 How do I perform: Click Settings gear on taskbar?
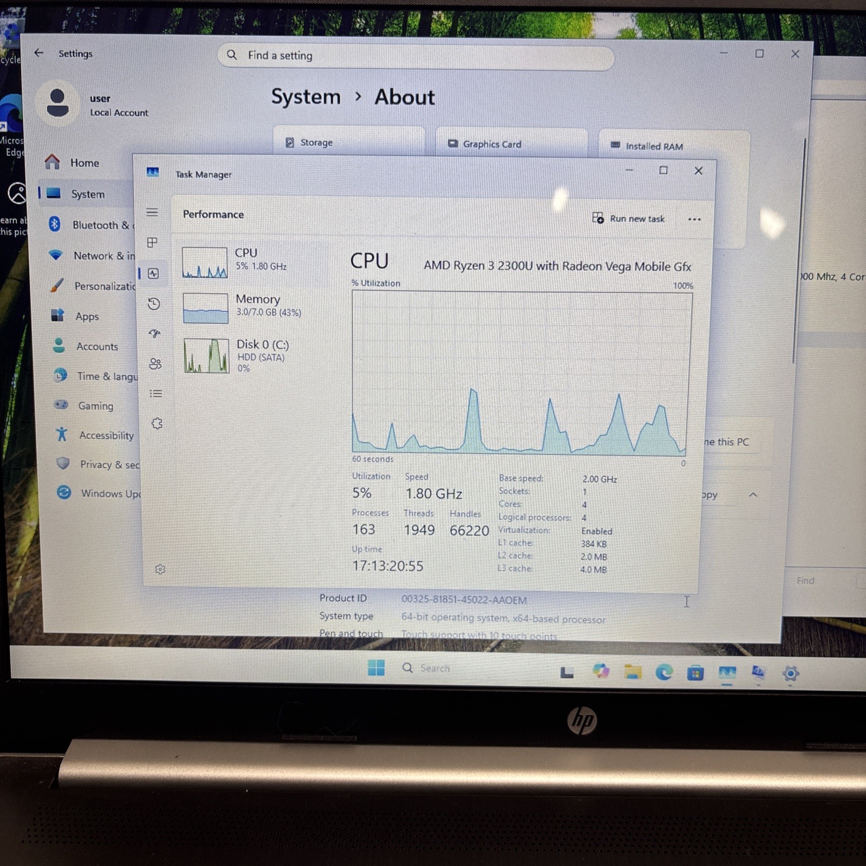tap(791, 674)
